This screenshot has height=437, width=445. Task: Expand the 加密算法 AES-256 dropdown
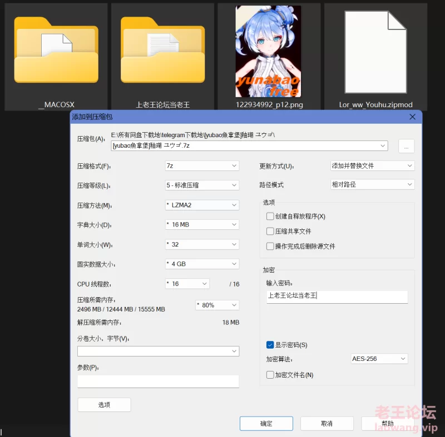coord(379,359)
